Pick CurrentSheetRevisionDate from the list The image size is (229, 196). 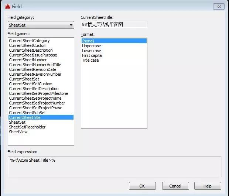[33, 69]
